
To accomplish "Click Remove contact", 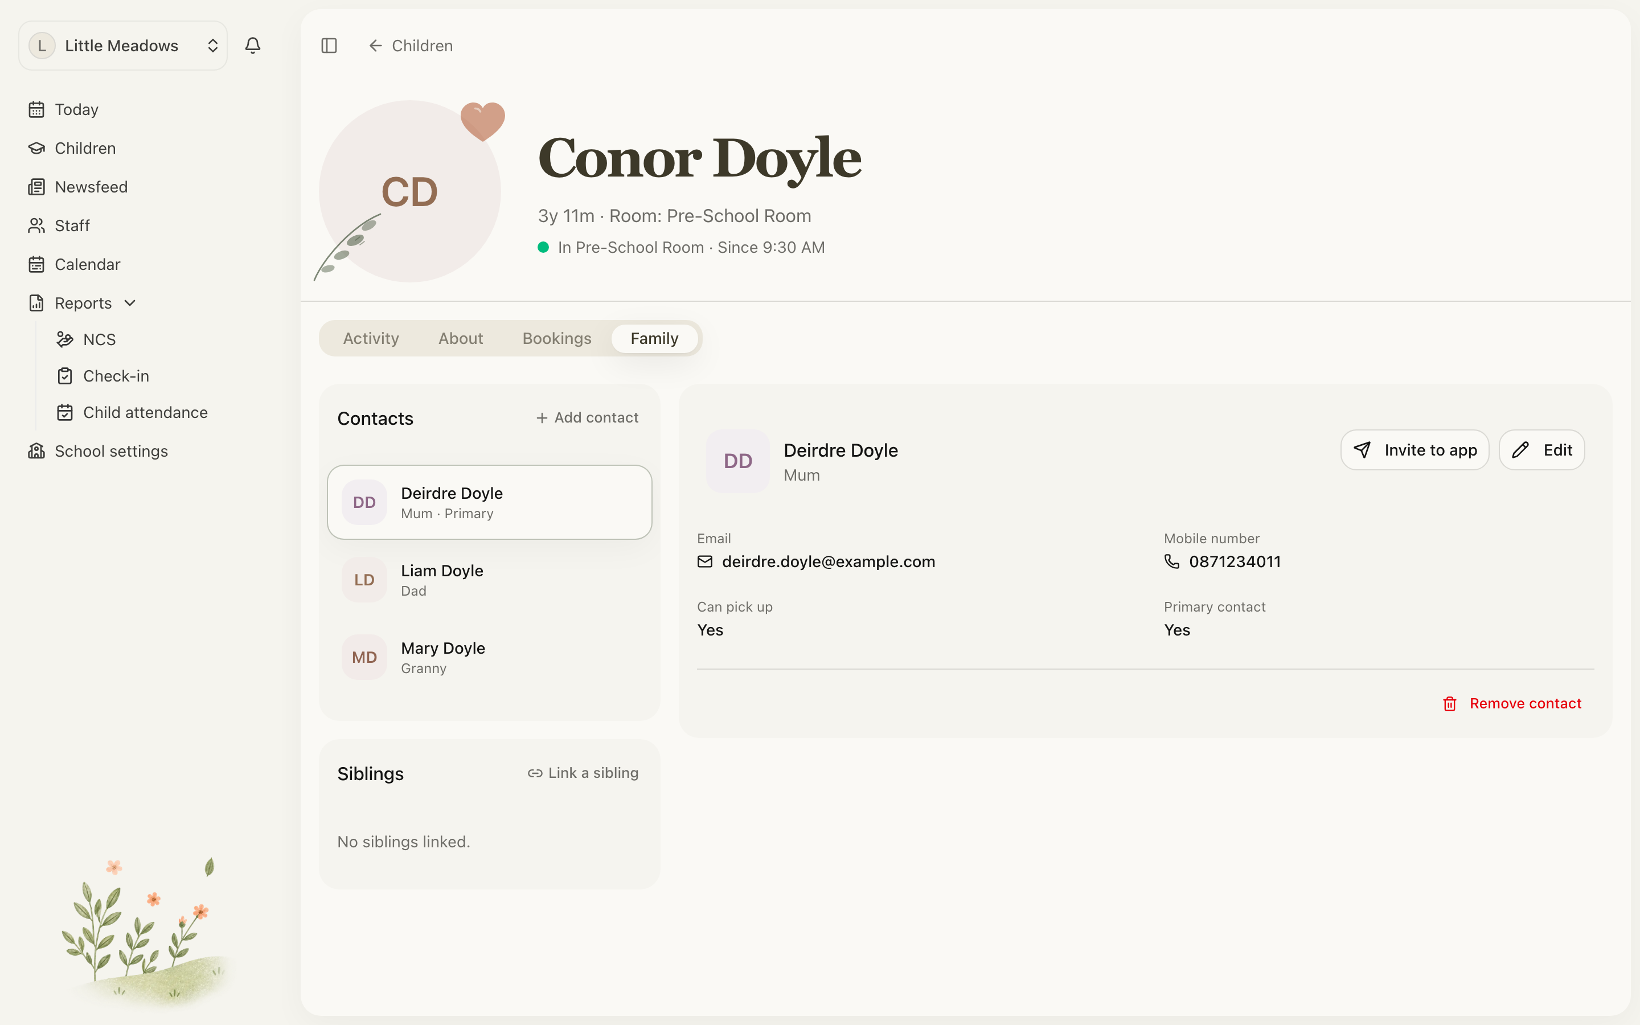I will 1512,704.
